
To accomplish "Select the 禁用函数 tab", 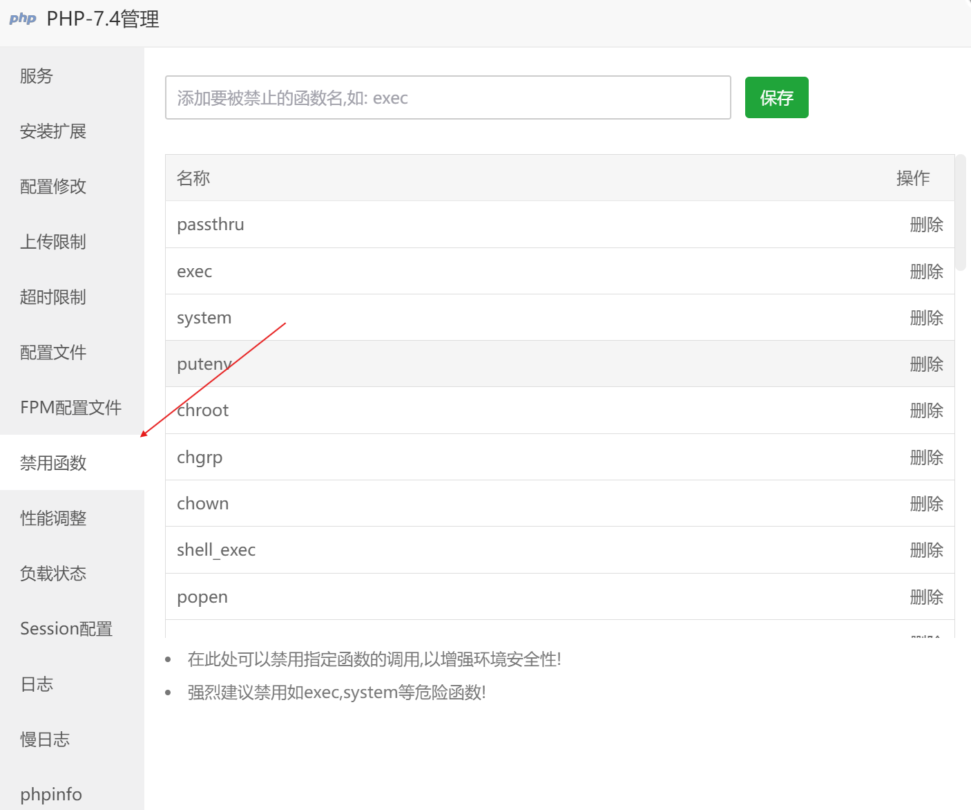I will pyautogui.click(x=53, y=463).
